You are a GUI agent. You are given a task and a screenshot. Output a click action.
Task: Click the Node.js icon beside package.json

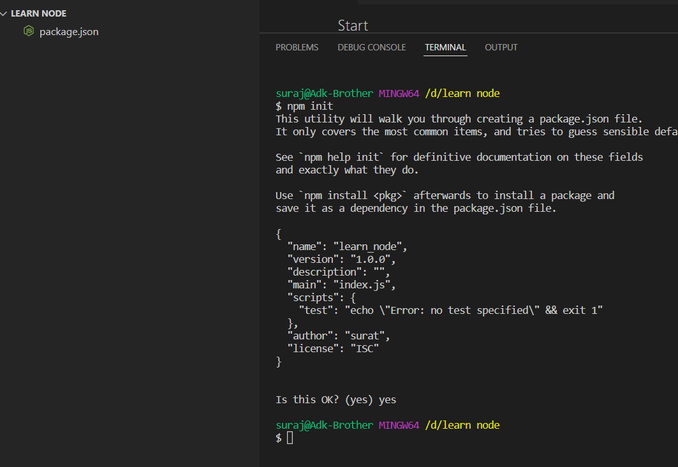[x=28, y=31]
